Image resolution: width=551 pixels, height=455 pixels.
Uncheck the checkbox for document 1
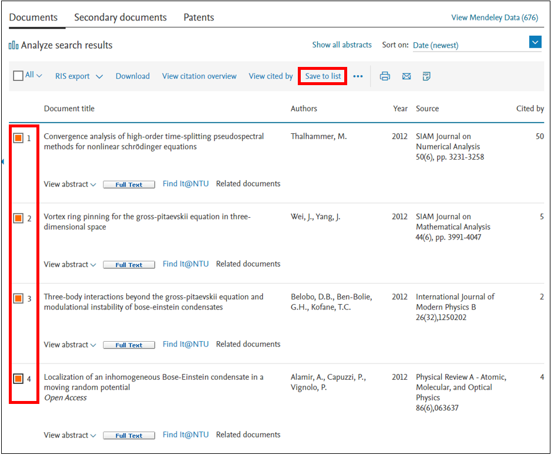tap(18, 138)
